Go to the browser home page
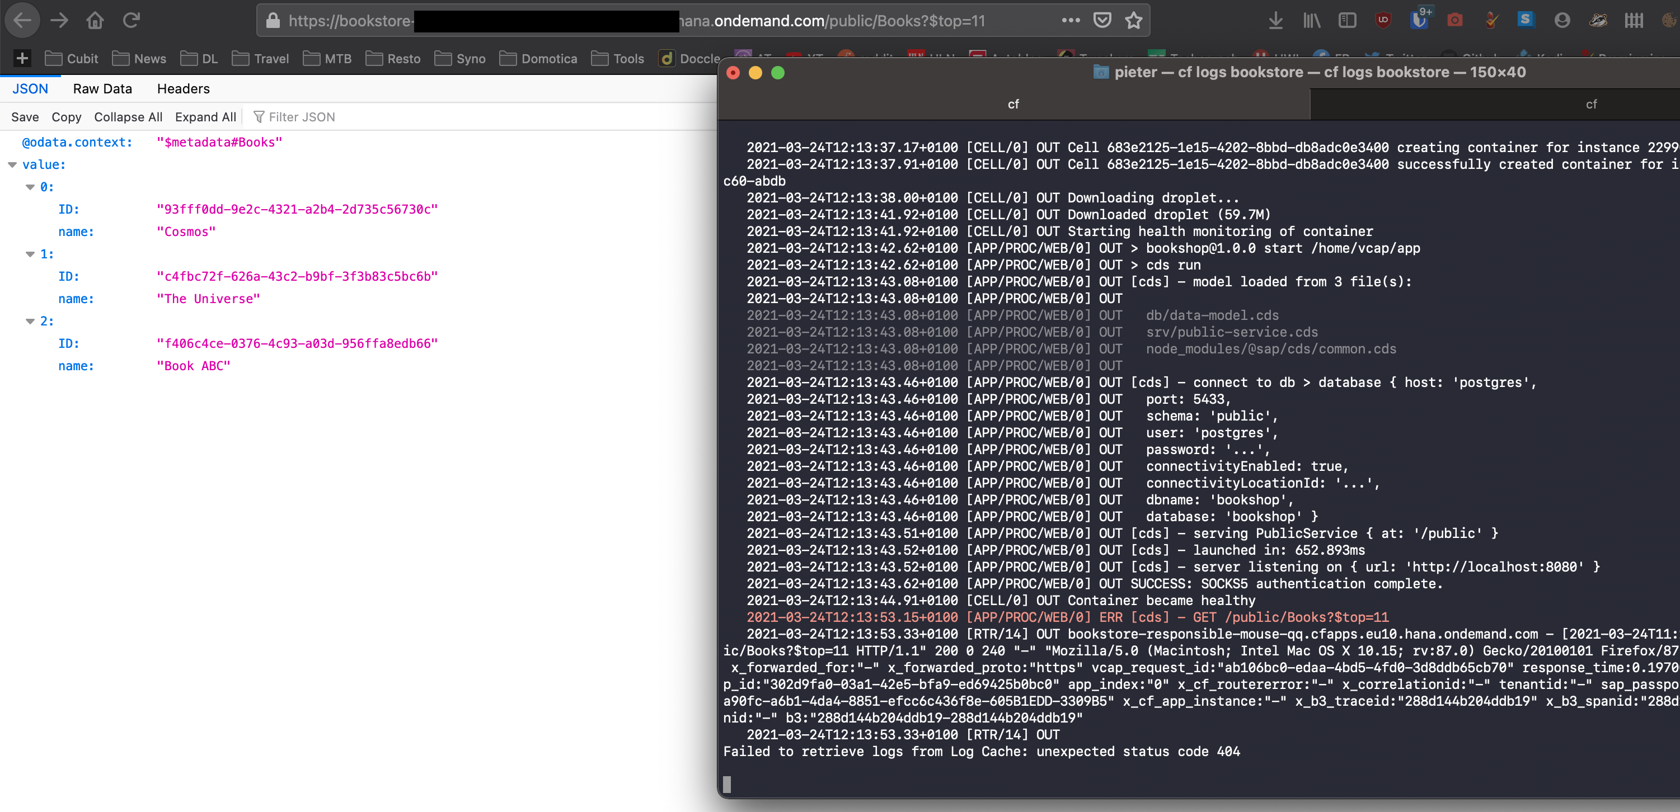Image resolution: width=1680 pixels, height=812 pixels. click(95, 20)
